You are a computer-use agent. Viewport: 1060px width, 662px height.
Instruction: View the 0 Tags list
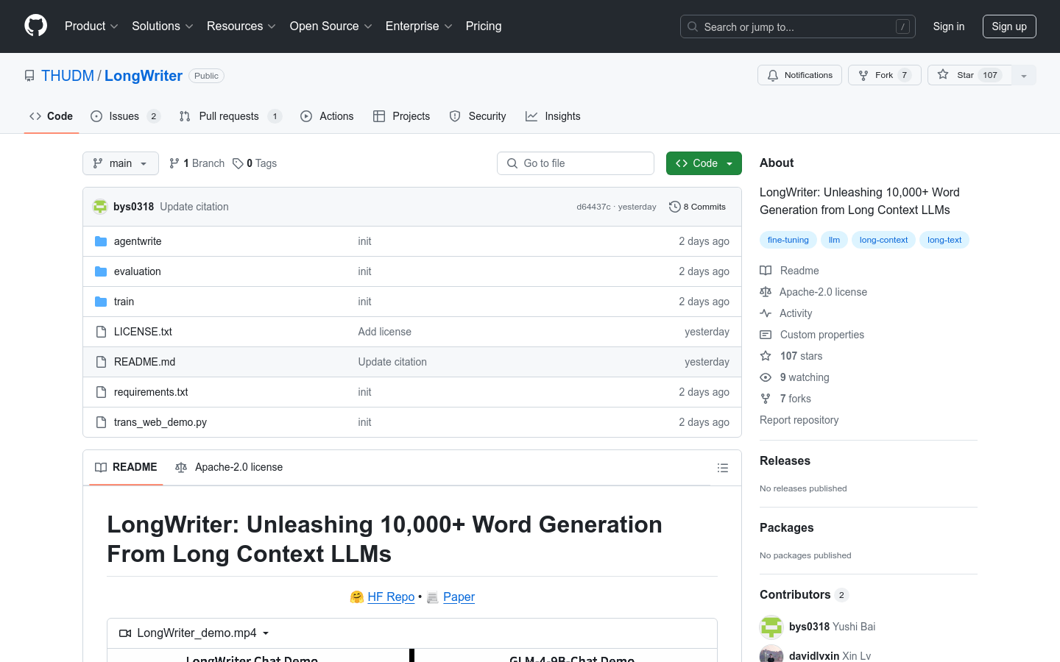(255, 163)
